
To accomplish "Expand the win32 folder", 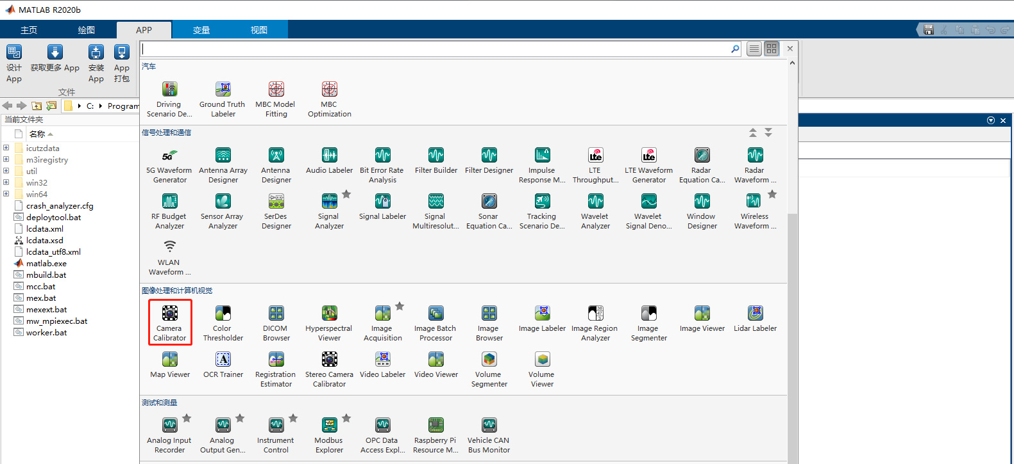I will pyautogui.click(x=6, y=182).
